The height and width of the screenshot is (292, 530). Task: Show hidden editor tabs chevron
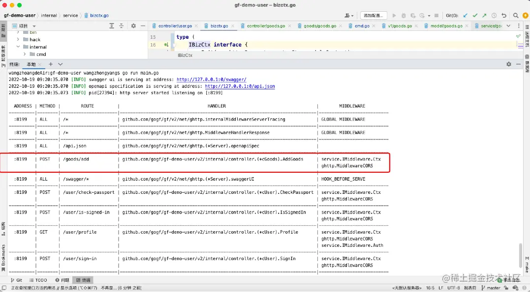pos(508,26)
